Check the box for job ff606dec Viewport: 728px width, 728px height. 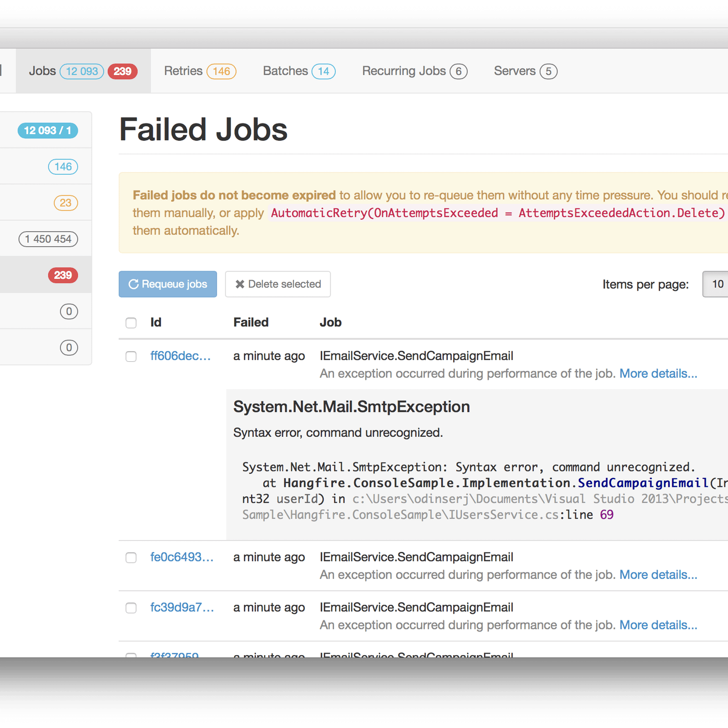coord(131,356)
